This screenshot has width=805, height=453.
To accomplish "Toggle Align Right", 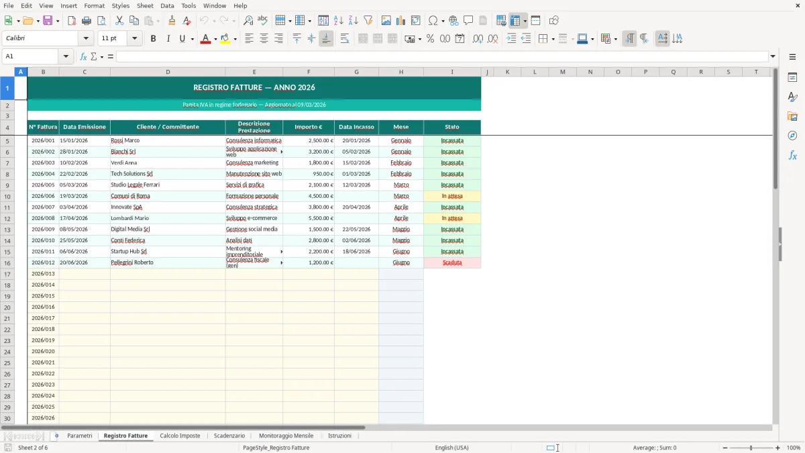I will (x=278, y=39).
